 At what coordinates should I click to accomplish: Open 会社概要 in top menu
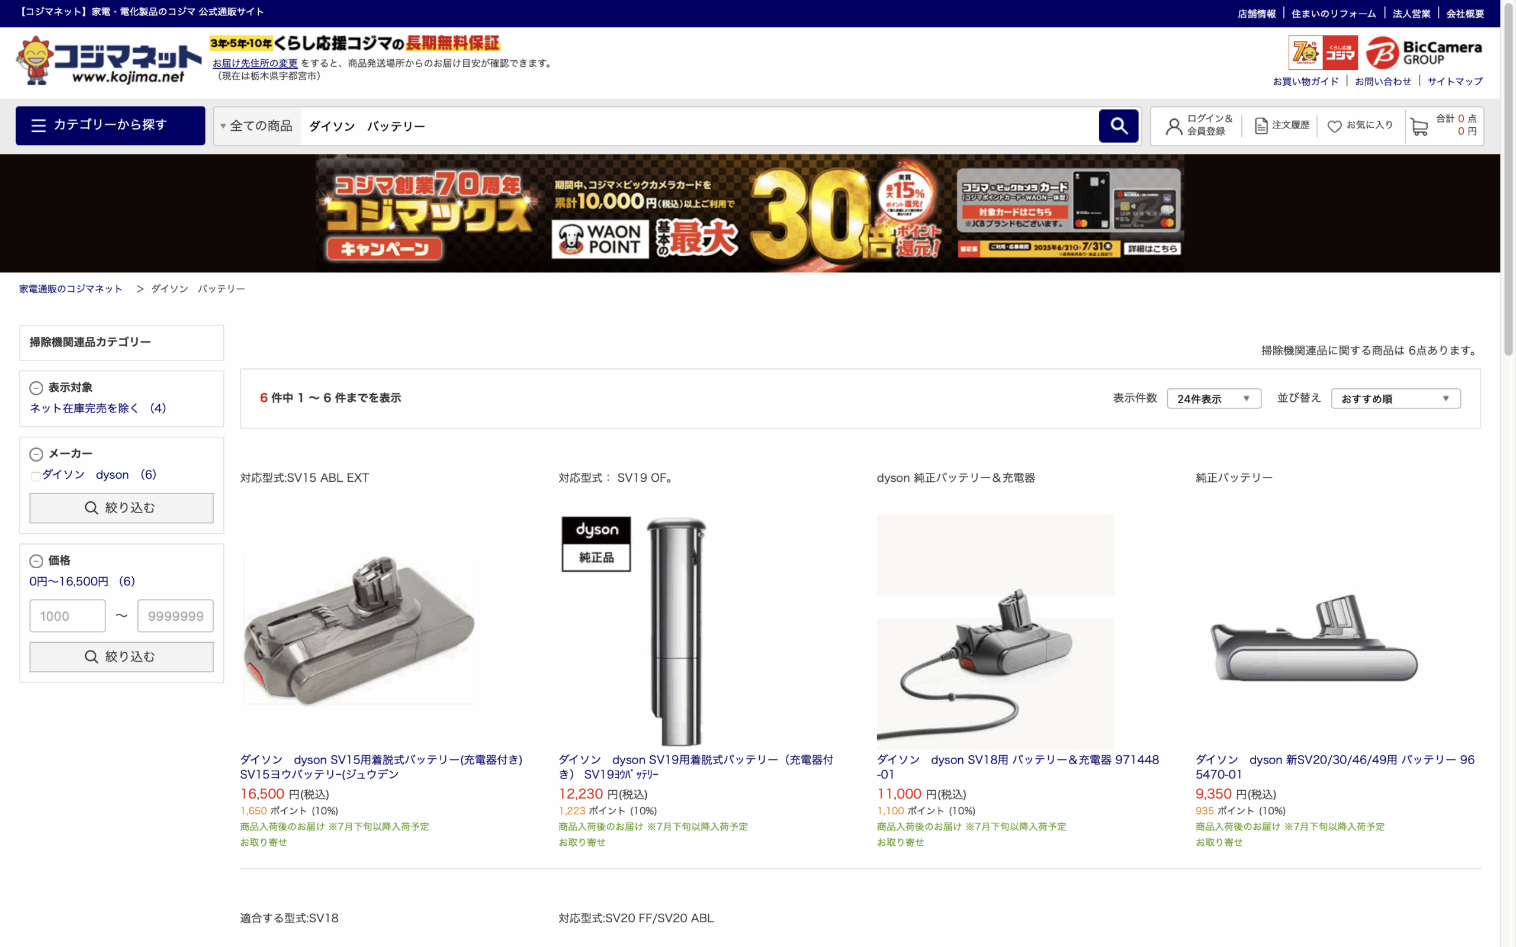[x=1464, y=14]
